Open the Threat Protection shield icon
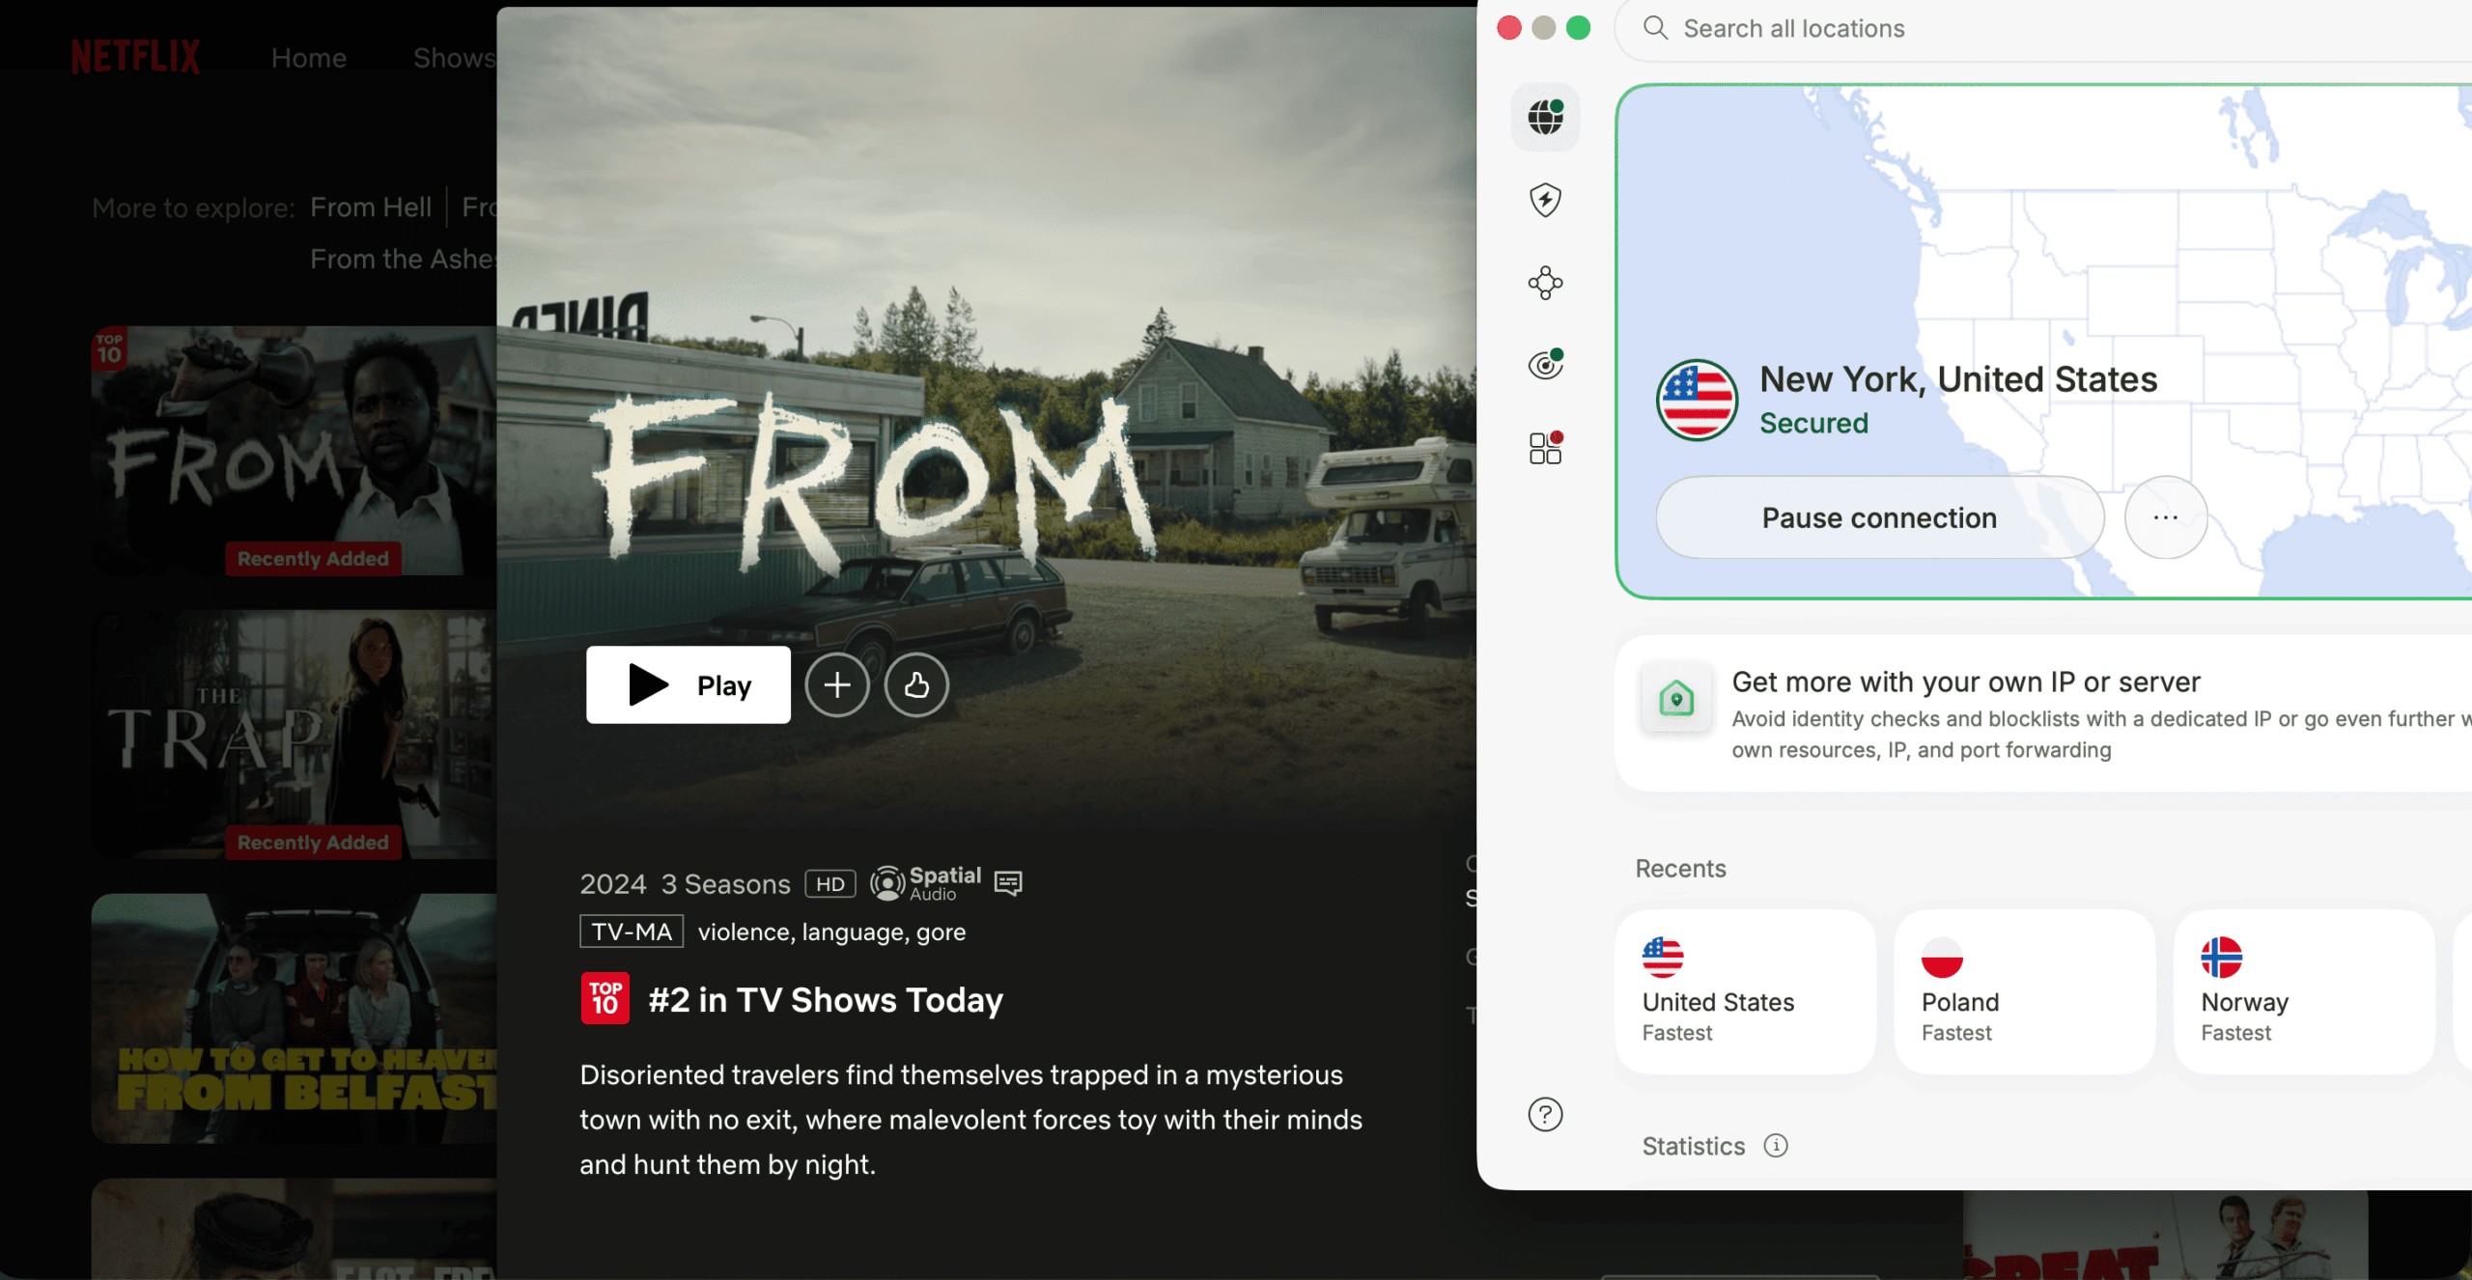 [1545, 200]
